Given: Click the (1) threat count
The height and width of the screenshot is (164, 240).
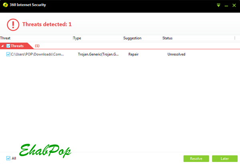Looking at the screenshot, I should click(x=37, y=46).
